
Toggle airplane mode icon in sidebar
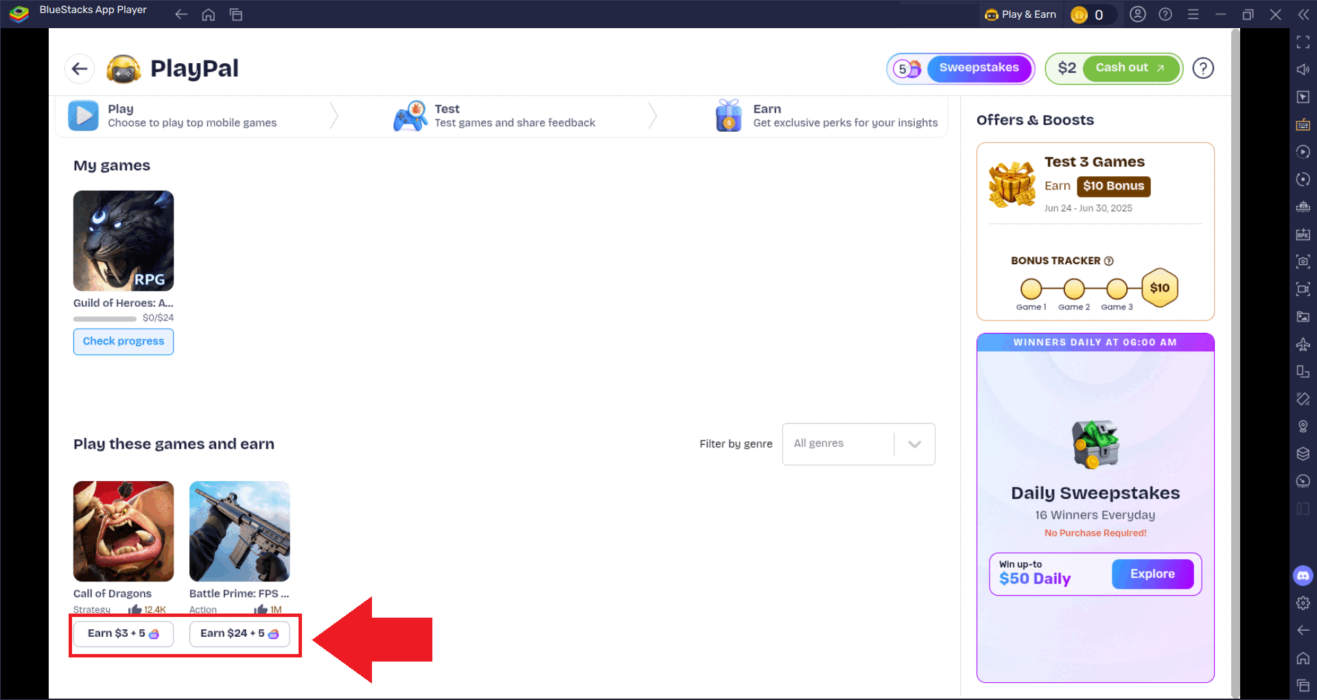click(x=1303, y=344)
